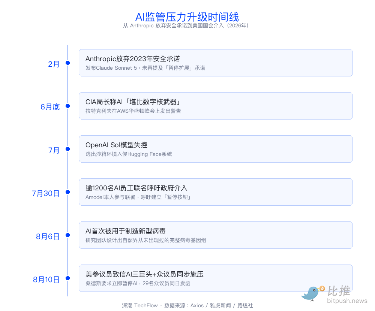Click heading CIA局长称AI「堪比数字核武器」

point(133,102)
